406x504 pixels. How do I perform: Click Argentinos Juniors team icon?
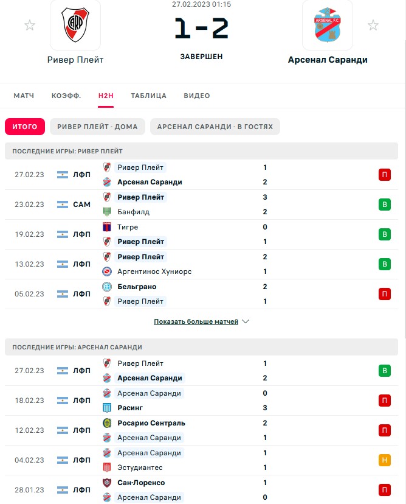pyautogui.click(x=107, y=271)
